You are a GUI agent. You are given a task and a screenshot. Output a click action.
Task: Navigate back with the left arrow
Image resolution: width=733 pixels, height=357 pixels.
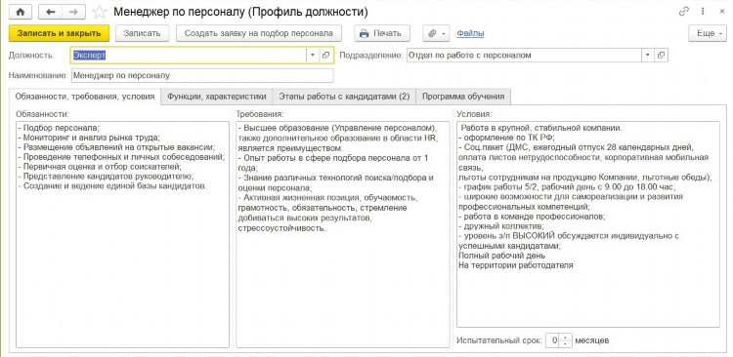pyautogui.click(x=50, y=12)
